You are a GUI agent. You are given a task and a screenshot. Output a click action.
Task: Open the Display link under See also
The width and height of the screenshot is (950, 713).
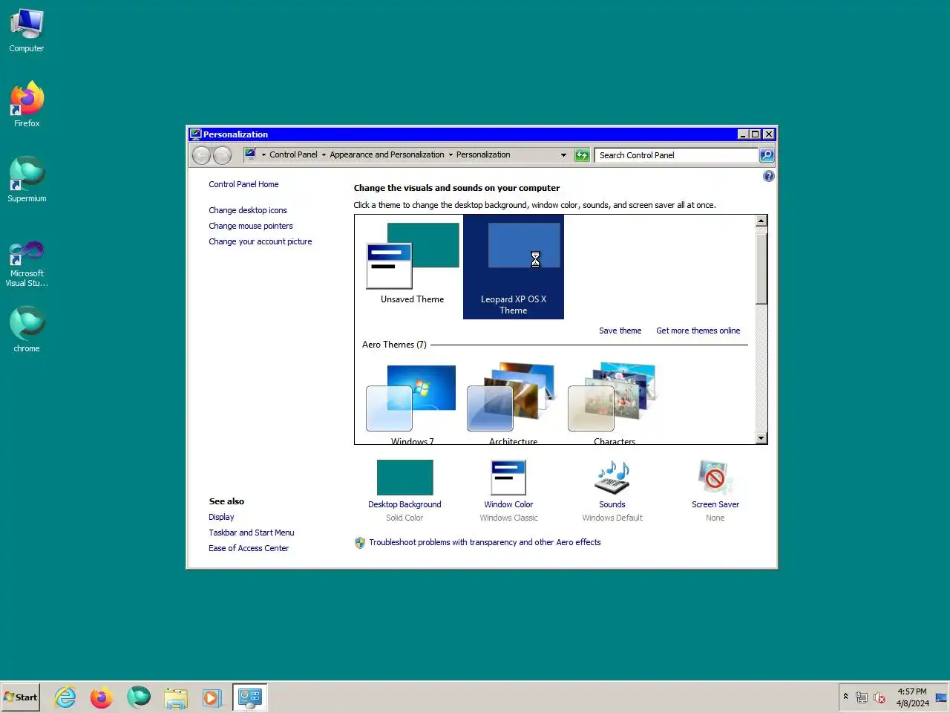[221, 517]
